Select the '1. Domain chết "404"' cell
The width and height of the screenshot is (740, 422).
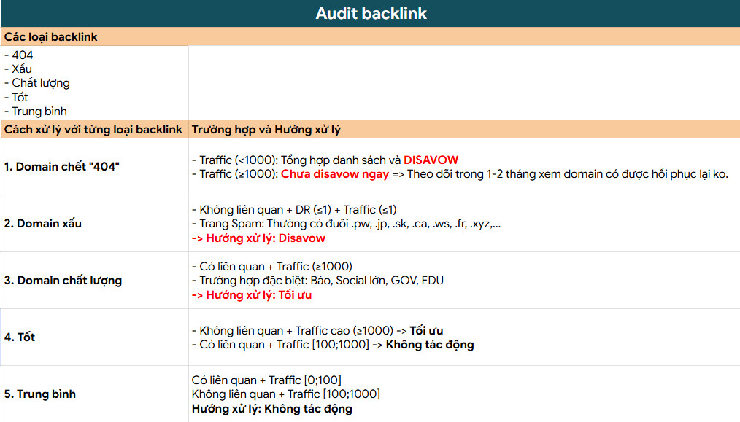pos(94,166)
